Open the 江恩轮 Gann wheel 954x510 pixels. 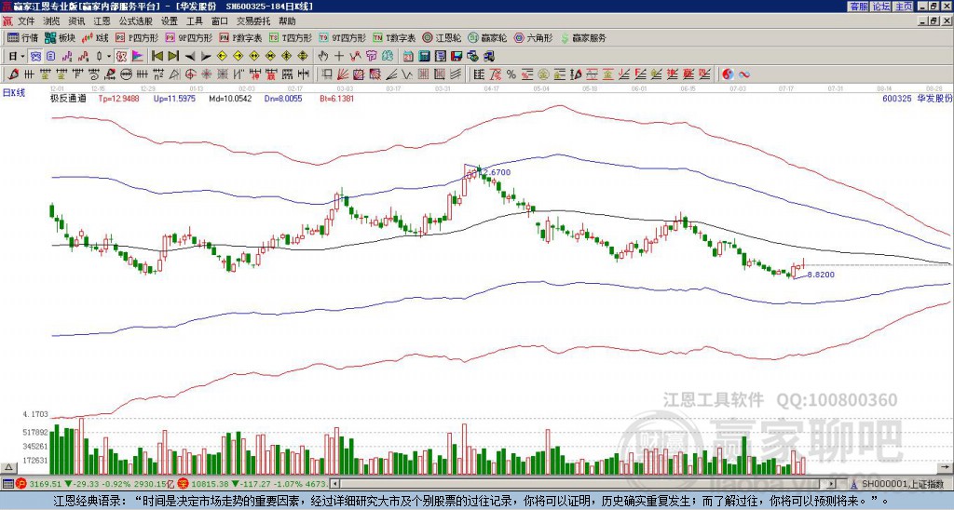click(x=443, y=37)
